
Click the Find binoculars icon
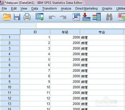pos(109,17)
